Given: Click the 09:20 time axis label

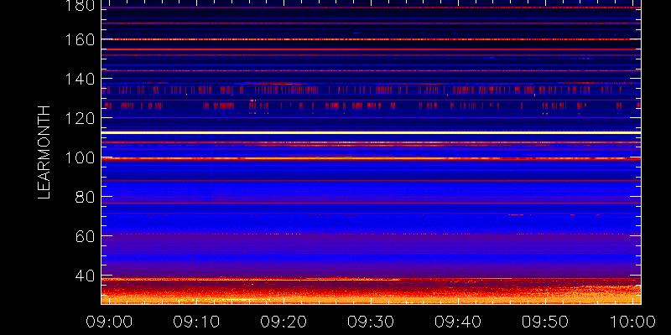Looking at the screenshot, I should tap(283, 322).
